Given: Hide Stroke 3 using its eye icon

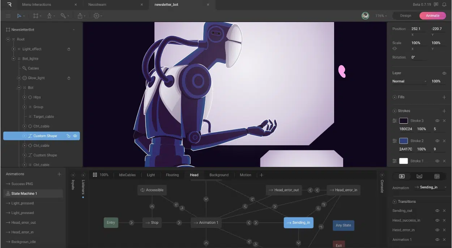Looking at the screenshot, I should coord(437,121).
